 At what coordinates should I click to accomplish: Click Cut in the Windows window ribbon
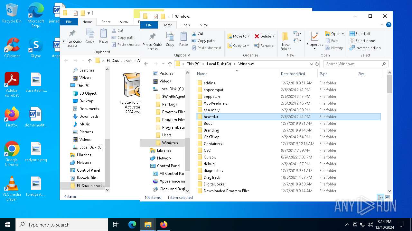pos(198,34)
